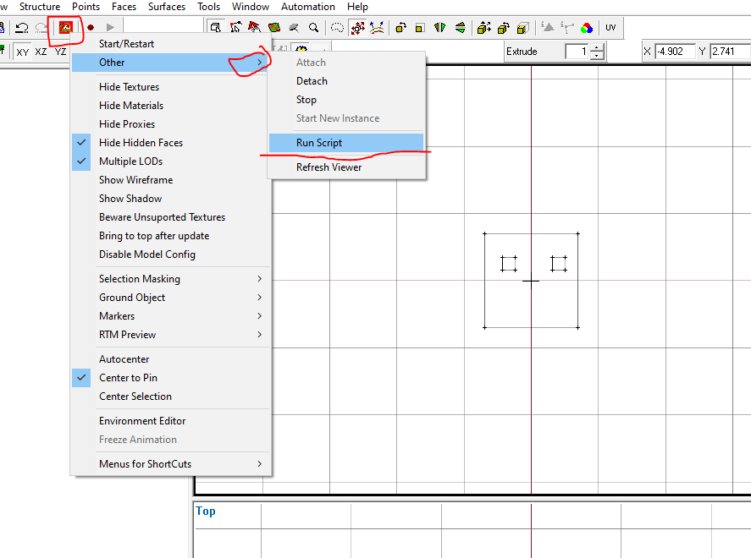Disable Center to Pin option
751x558 pixels.
pos(128,378)
